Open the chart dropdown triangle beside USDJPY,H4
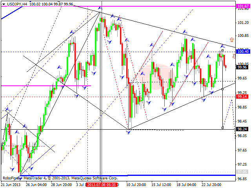The image size is (251, 188). tap(3, 4)
